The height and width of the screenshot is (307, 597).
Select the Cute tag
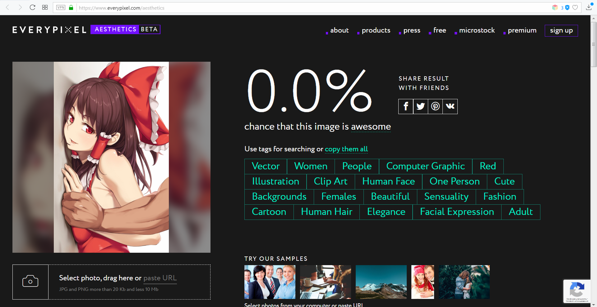(x=505, y=181)
